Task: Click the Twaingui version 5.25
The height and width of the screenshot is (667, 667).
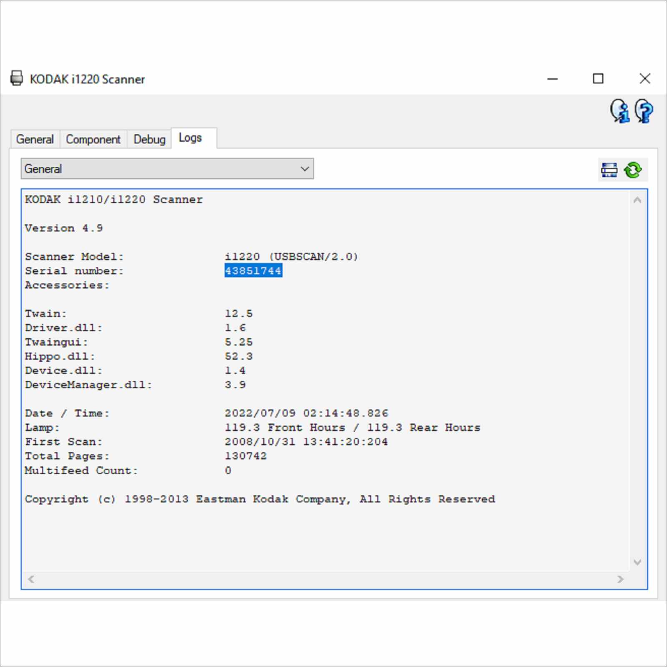Action: click(238, 342)
